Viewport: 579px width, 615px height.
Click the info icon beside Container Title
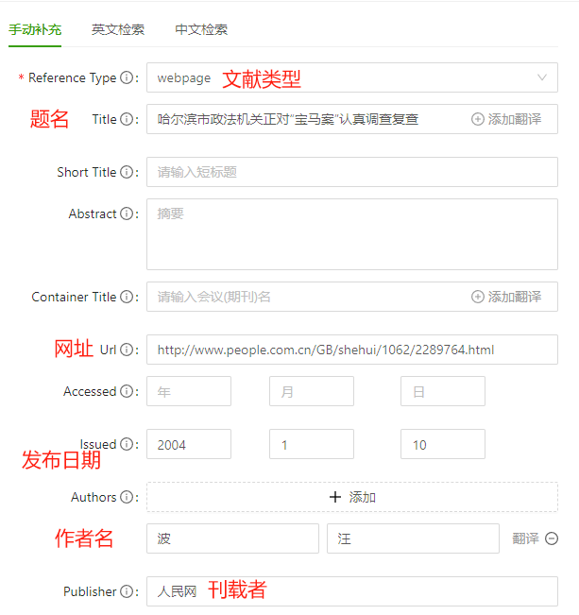pyautogui.click(x=127, y=297)
